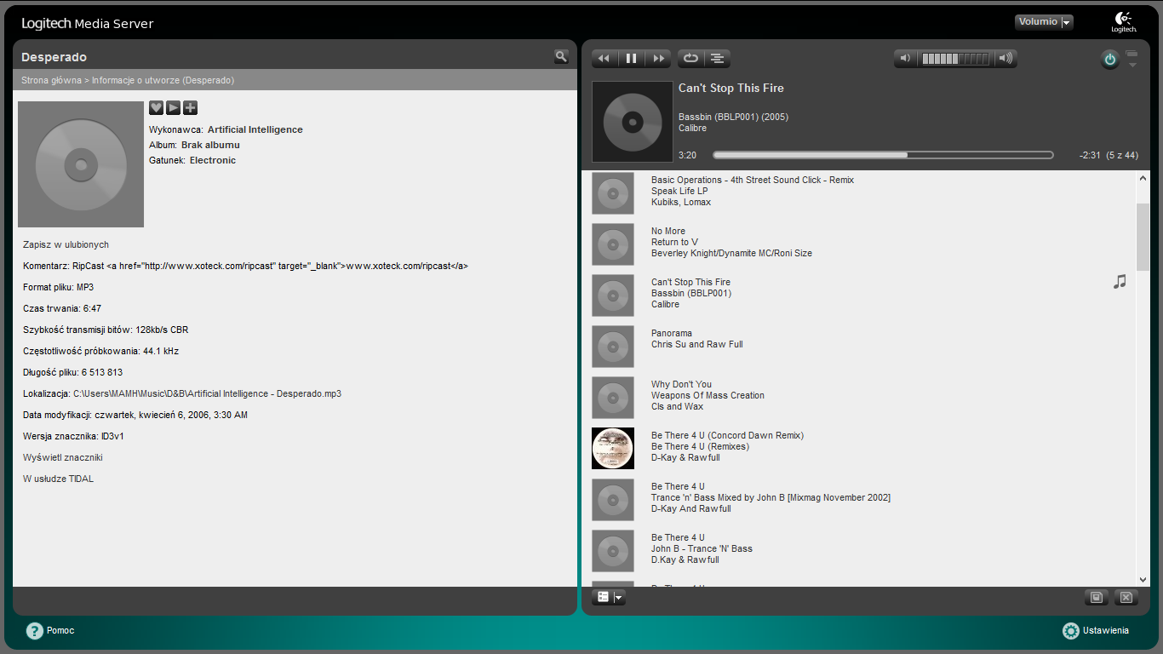Pause playback of the current track
The width and height of the screenshot is (1163, 654).
point(632,59)
